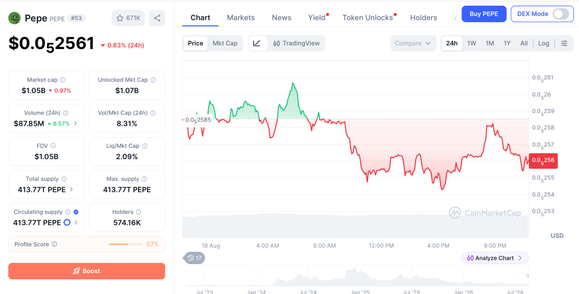The width and height of the screenshot is (579, 294).
Task: Click the $1.07B unlocked market cap value
Action: pos(127,91)
